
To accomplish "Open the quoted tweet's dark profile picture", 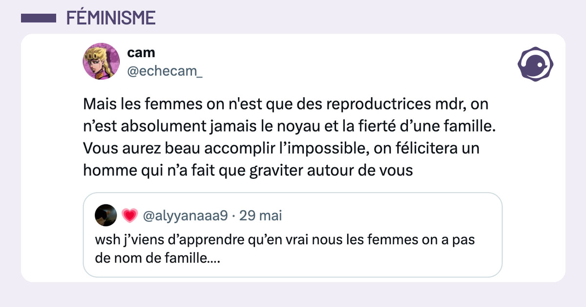I will tap(105, 215).
